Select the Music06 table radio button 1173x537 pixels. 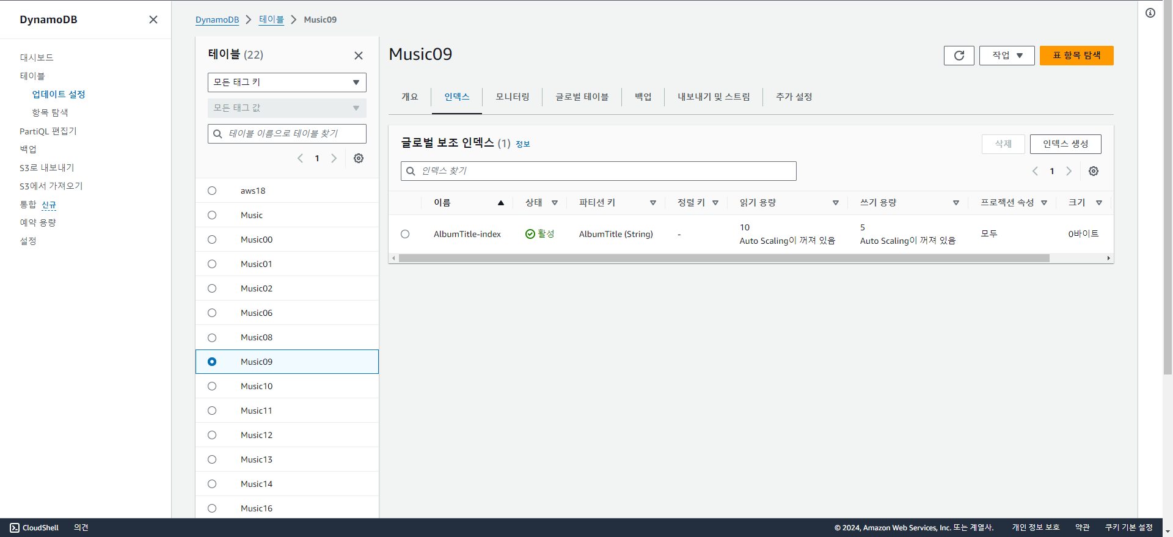click(212, 313)
